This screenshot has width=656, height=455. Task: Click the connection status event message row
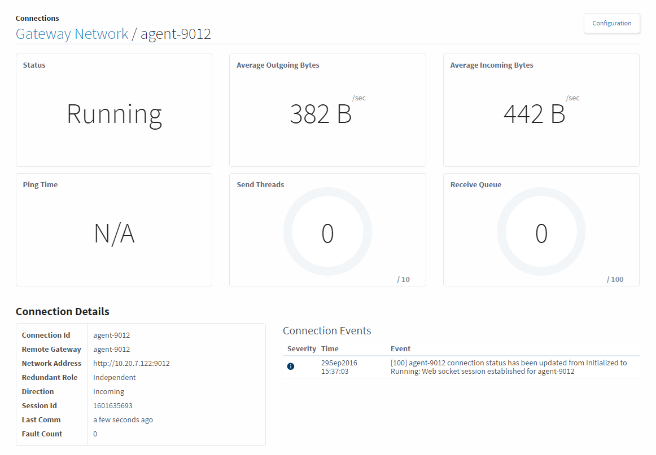(x=508, y=367)
